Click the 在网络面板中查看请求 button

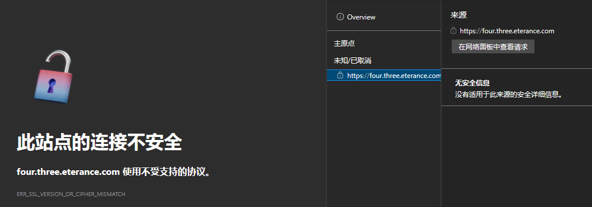(x=493, y=46)
